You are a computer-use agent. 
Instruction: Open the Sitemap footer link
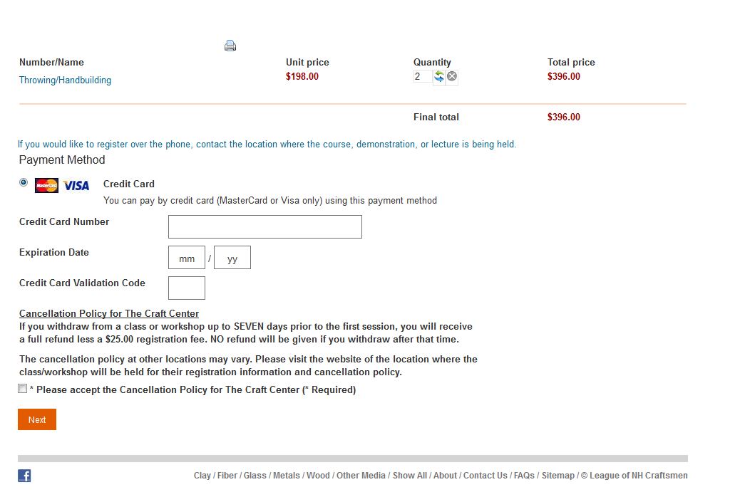point(558,476)
